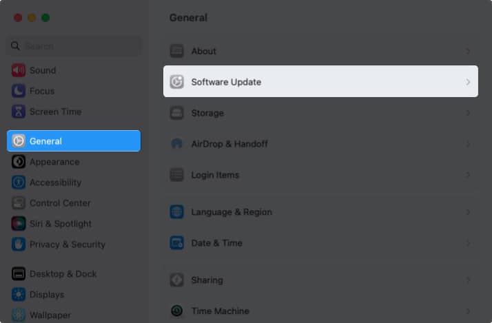This screenshot has width=492, height=323.
Task: Open the About label in General
Action: pos(204,51)
